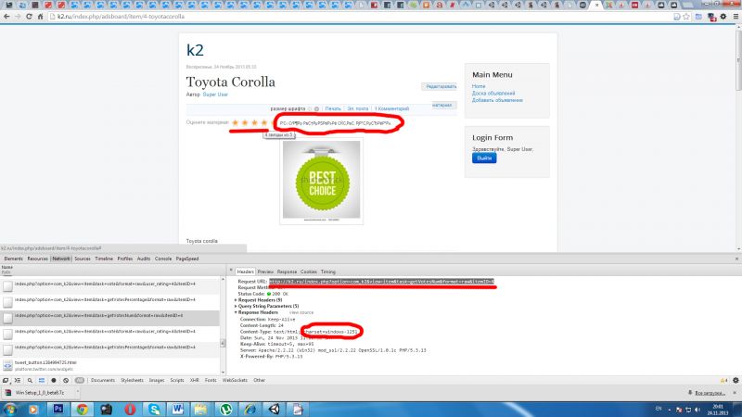Open the Chrome menu hamburger icon

pyautogui.click(x=736, y=17)
